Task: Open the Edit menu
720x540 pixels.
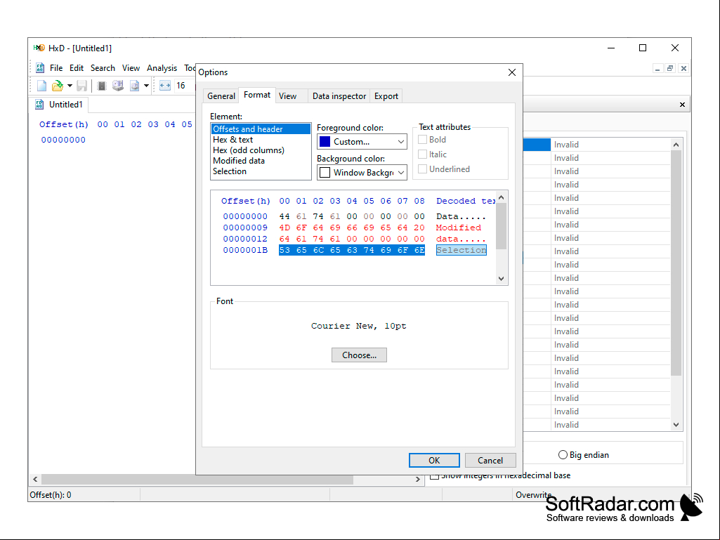Action: tap(77, 68)
